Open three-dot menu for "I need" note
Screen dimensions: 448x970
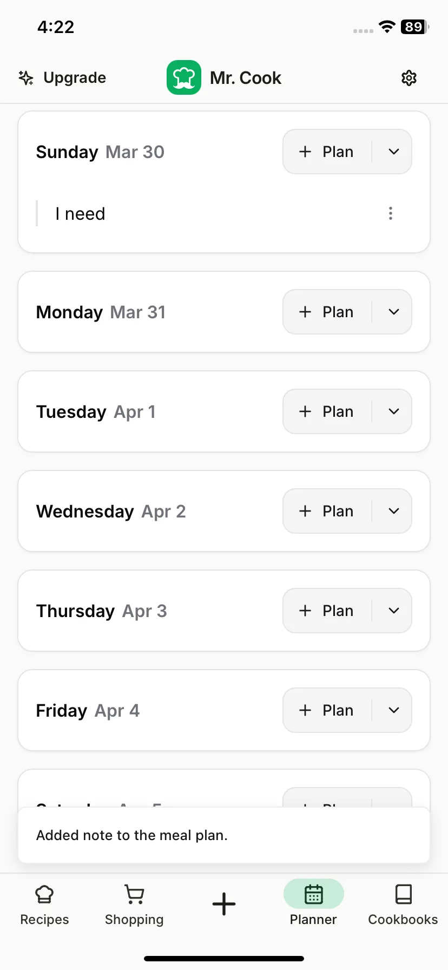(x=391, y=213)
